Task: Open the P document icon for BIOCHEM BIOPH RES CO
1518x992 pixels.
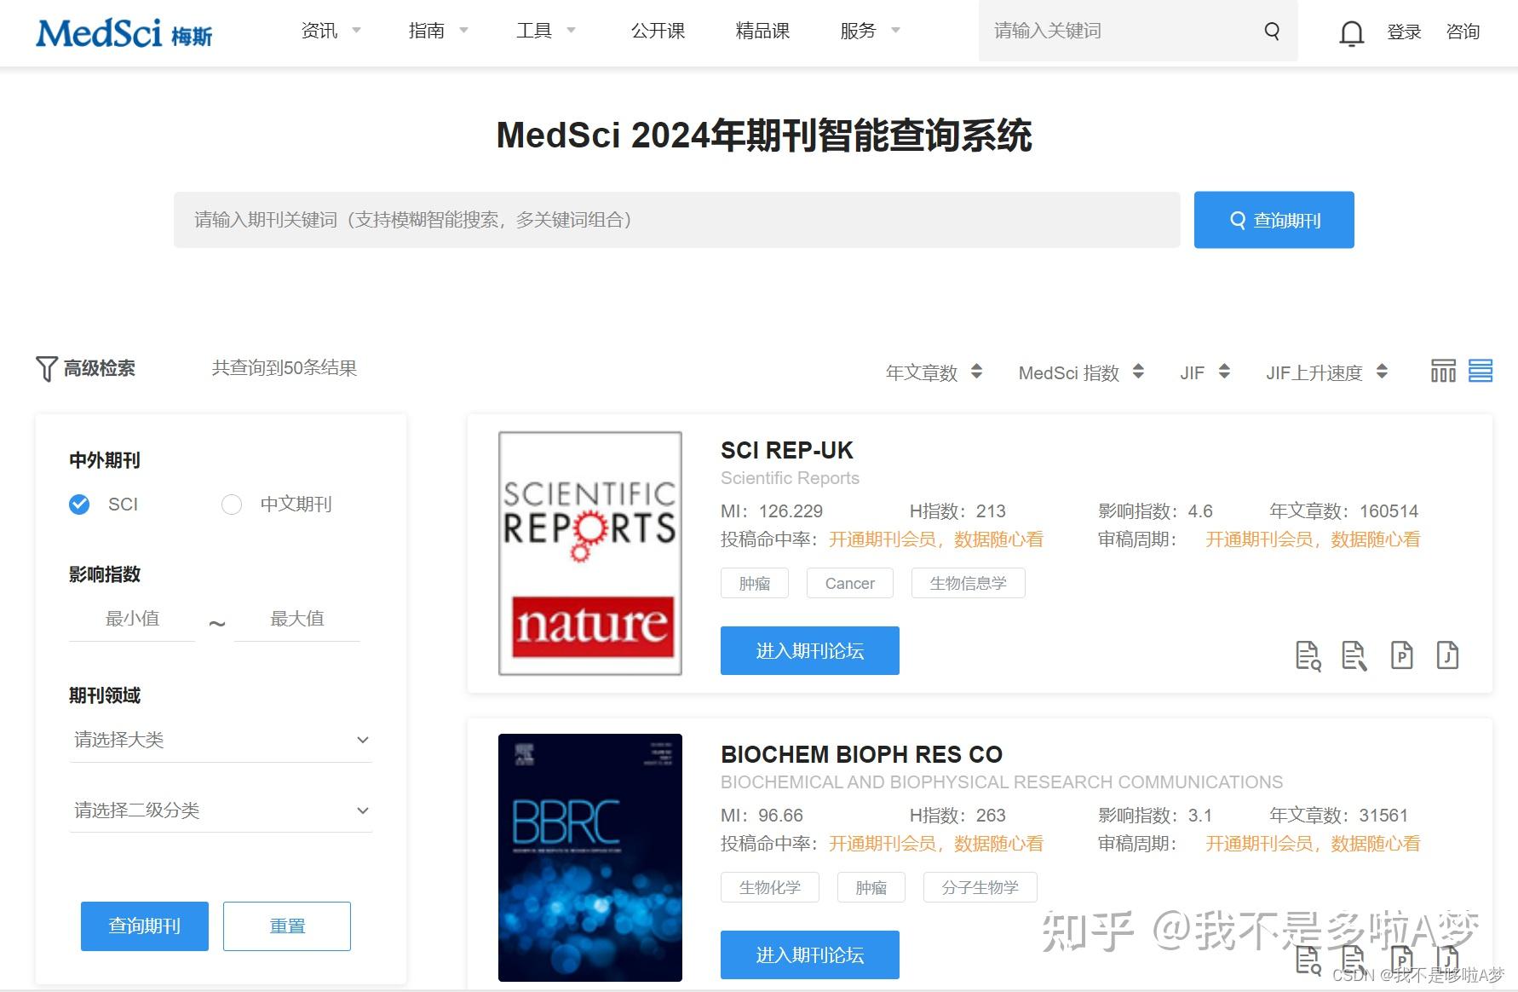Action: pyautogui.click(x=1401, y=960)
